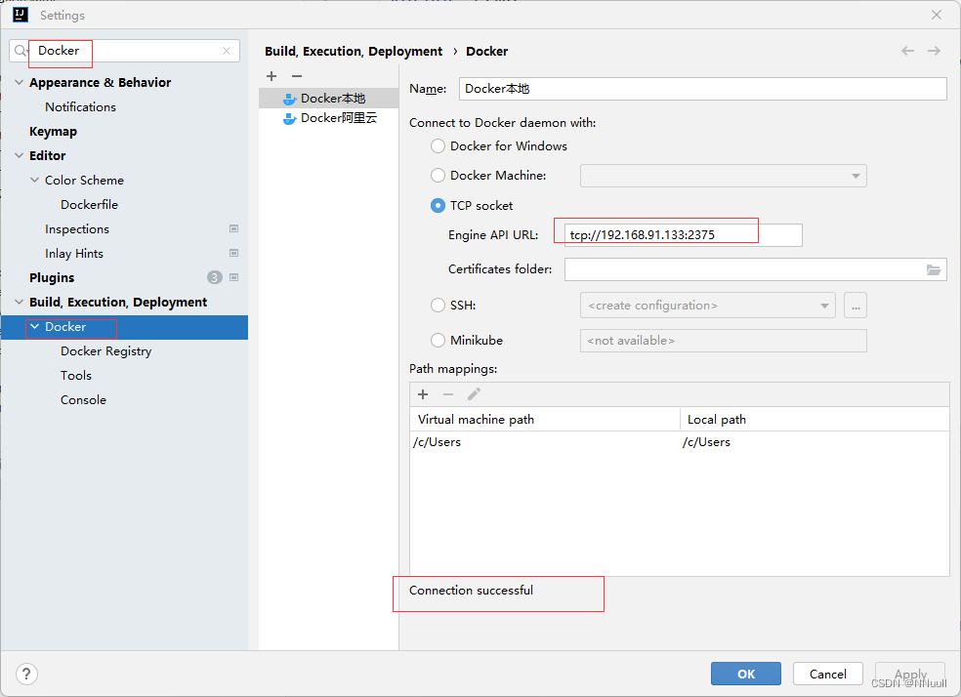Click the Inspections project-level settings icon
The height and width of the screenshot is (697, 961).
tap(233, 228)
